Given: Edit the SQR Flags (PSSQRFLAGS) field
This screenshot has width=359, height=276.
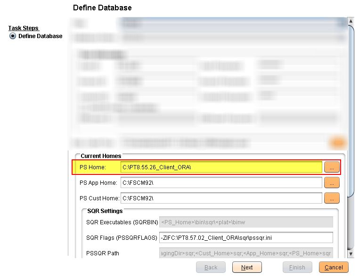Looking at the screenshot, I should click(246, 237).
